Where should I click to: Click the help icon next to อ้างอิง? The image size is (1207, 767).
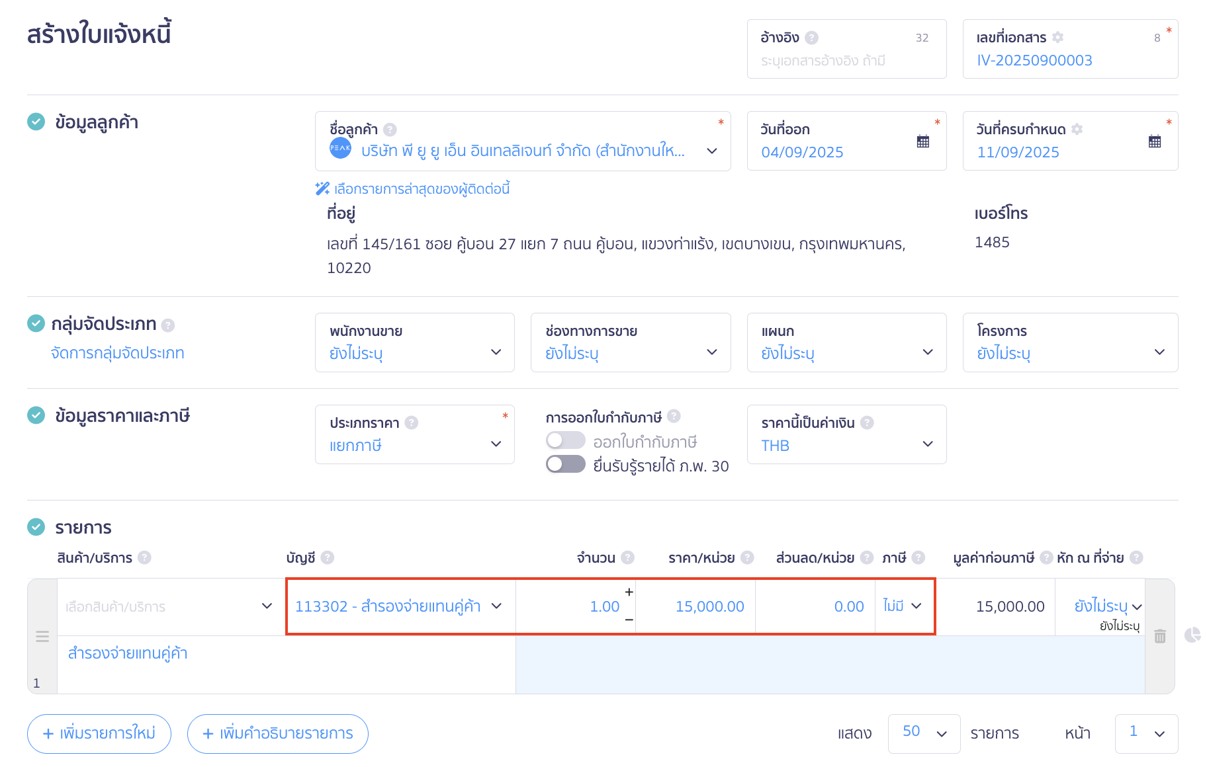coord(812,38)
